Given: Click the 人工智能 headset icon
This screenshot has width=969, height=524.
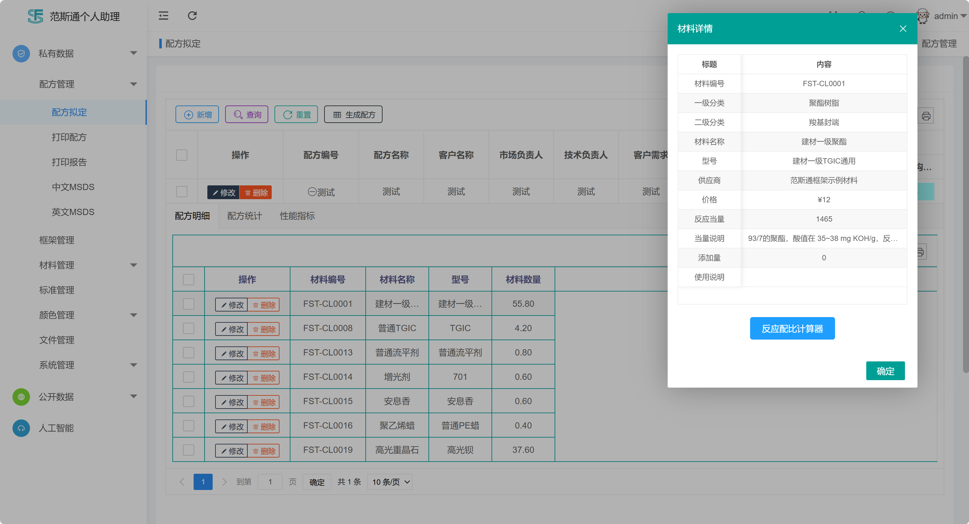Looking at the screenshot, I should (21, 428).
